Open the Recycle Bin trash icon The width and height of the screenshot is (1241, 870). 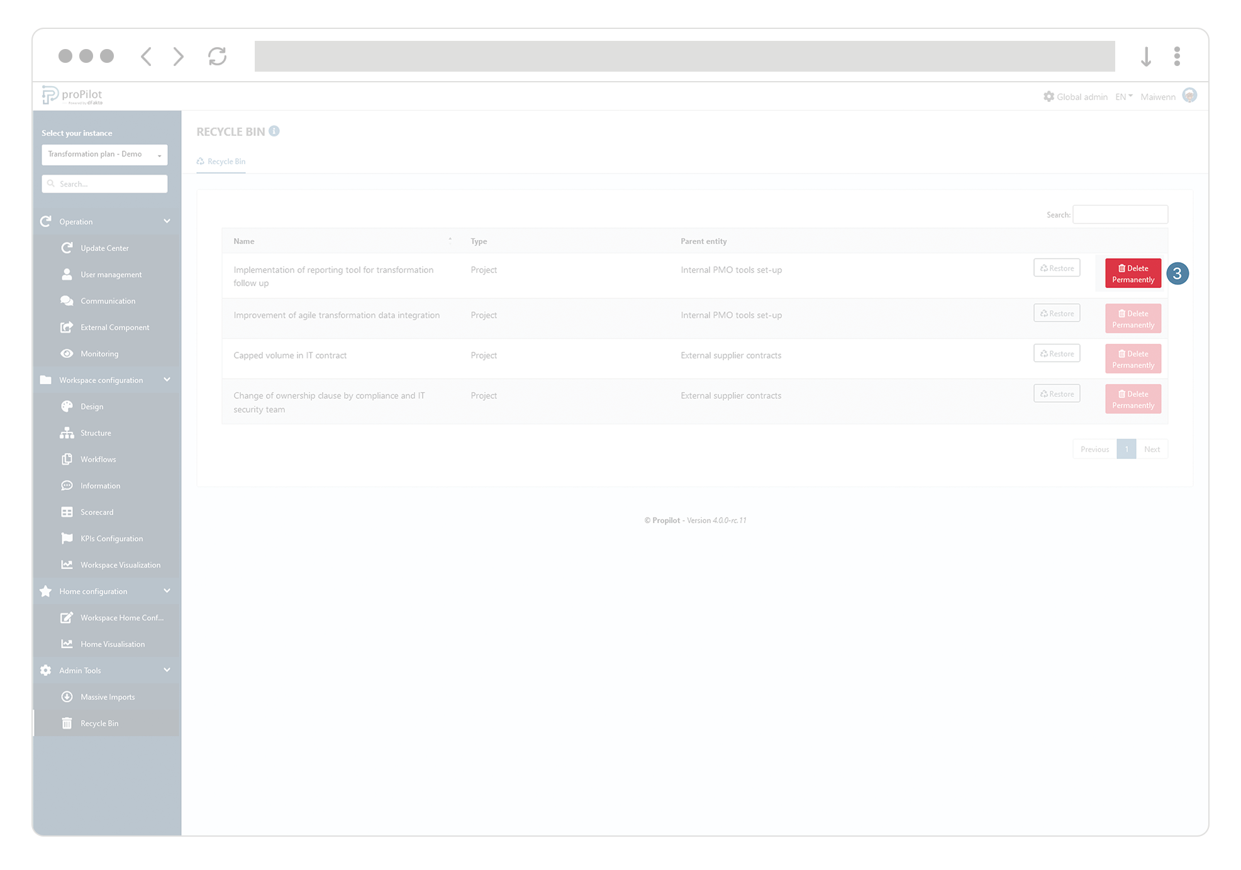pos(67,724)
